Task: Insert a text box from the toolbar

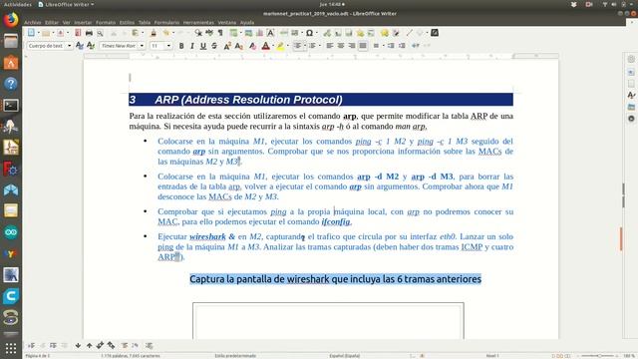Action: (270, 33)
